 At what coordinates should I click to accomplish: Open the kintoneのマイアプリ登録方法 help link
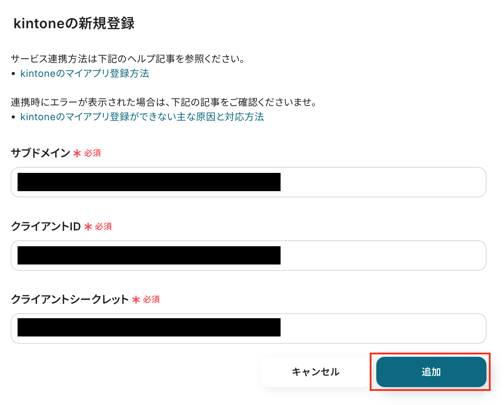pos(85,73)
